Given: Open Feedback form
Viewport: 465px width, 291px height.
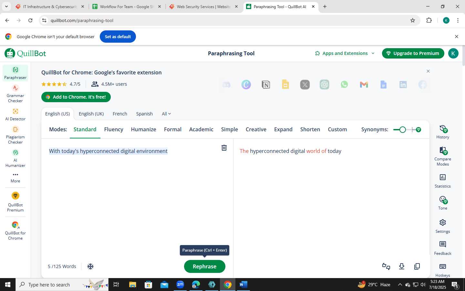Looking at the screenshot, I should coord(443,248).
